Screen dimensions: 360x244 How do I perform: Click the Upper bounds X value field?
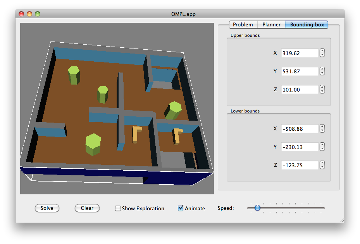point(300,53)
